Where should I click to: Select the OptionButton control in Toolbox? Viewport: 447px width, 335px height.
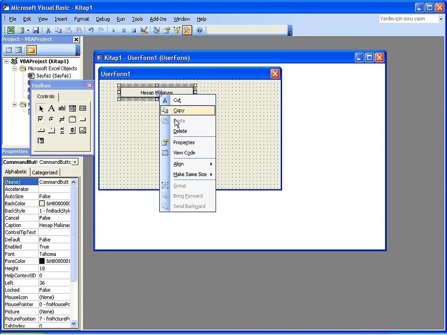coord(51,119)
